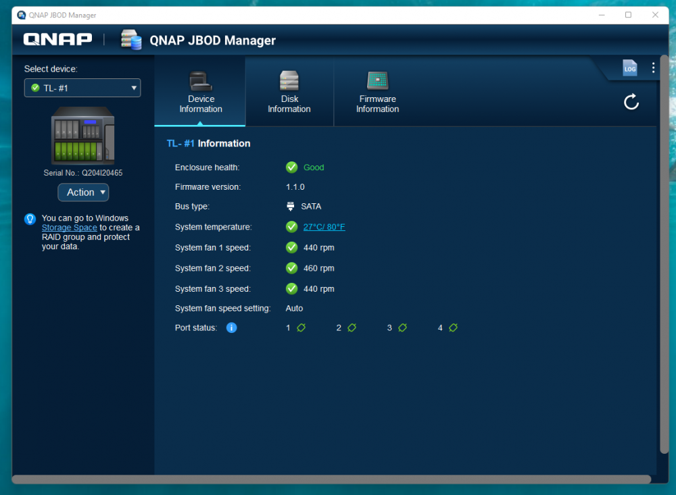
Task: Open the Action dropdown button
Action: coord(83,192)
